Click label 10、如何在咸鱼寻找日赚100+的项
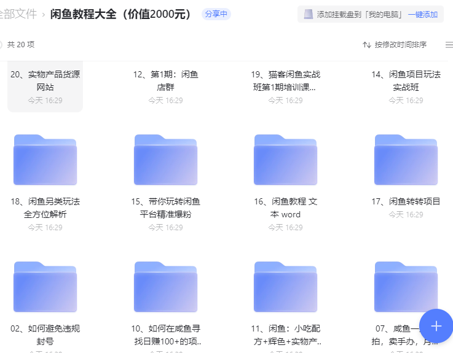 click(165, 335)
